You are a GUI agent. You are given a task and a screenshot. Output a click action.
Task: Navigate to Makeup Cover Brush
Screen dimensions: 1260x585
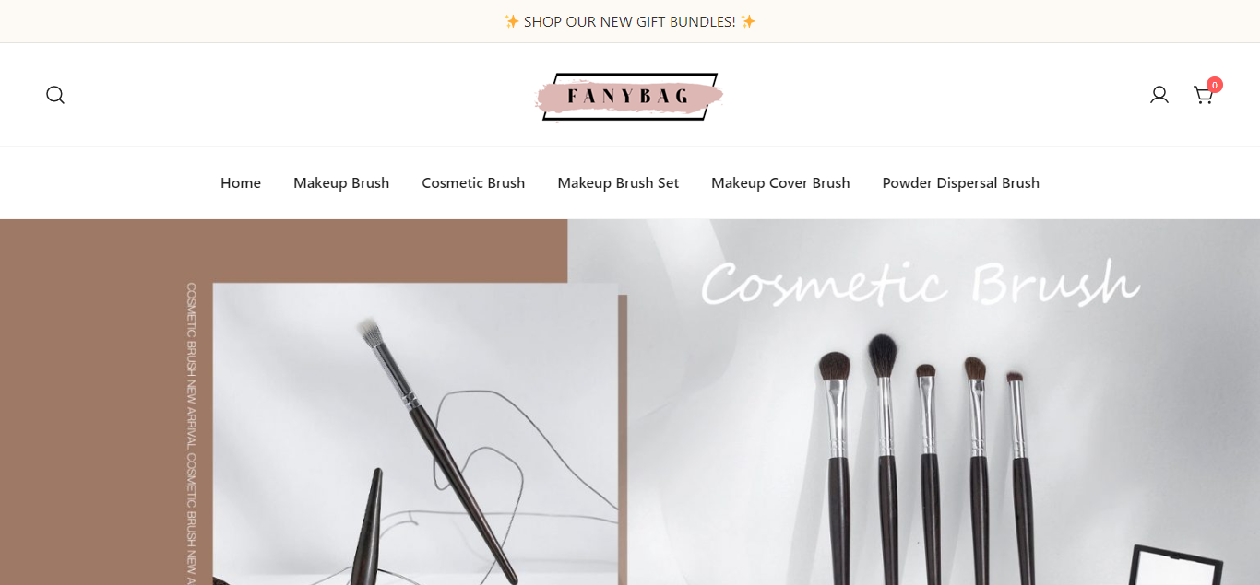pos(780,183)
